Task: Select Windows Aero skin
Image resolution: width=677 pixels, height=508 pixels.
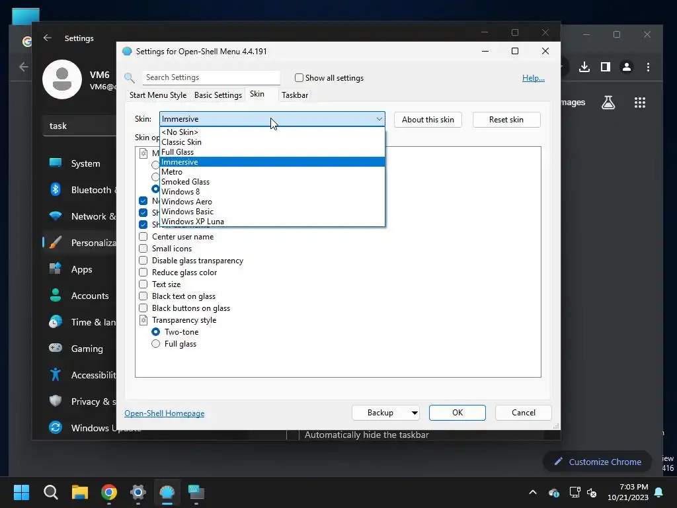Action: coord(272,202)
